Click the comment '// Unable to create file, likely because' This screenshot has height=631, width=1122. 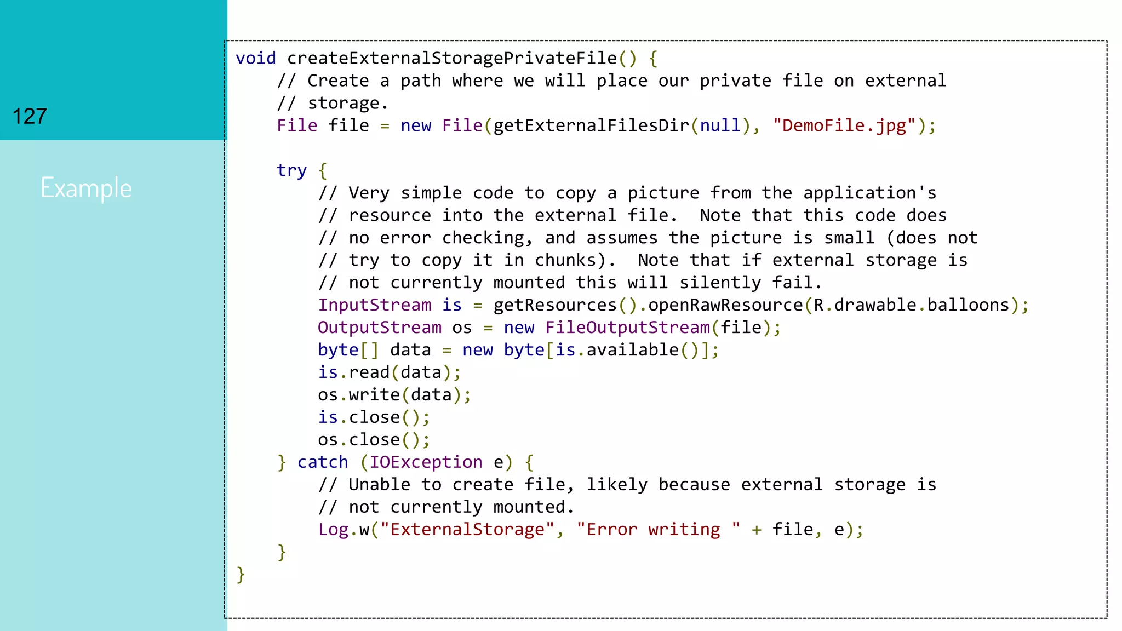pyautogui.click(x=627, y=485)
